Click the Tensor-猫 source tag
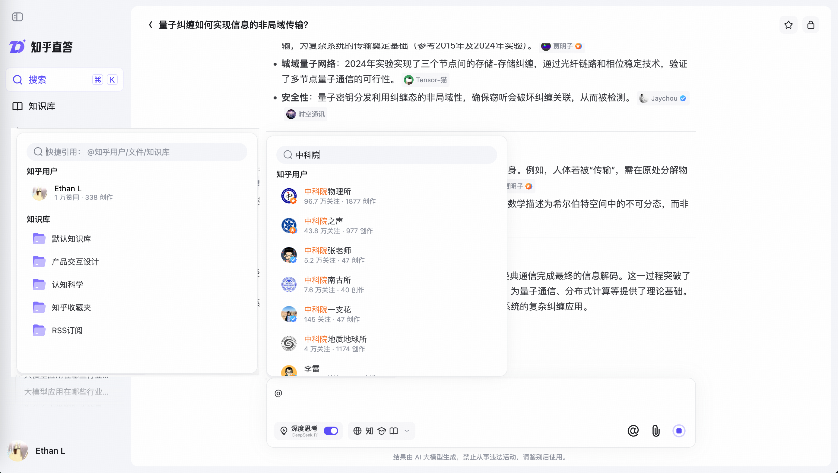Viewport: 838px width, 473px height. pyautogui.click(x=425, y=80)
